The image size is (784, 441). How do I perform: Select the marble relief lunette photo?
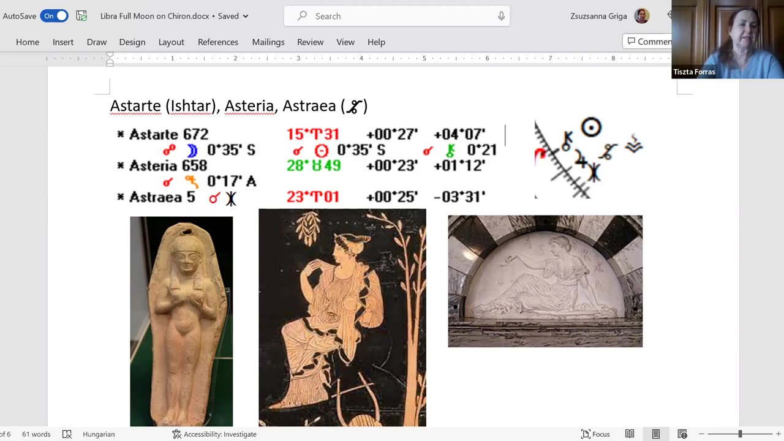coord(545,281)
